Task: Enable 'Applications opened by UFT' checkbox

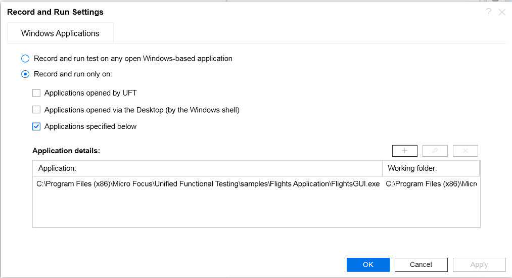Action: pyautogui.click(x=36, y=93)
